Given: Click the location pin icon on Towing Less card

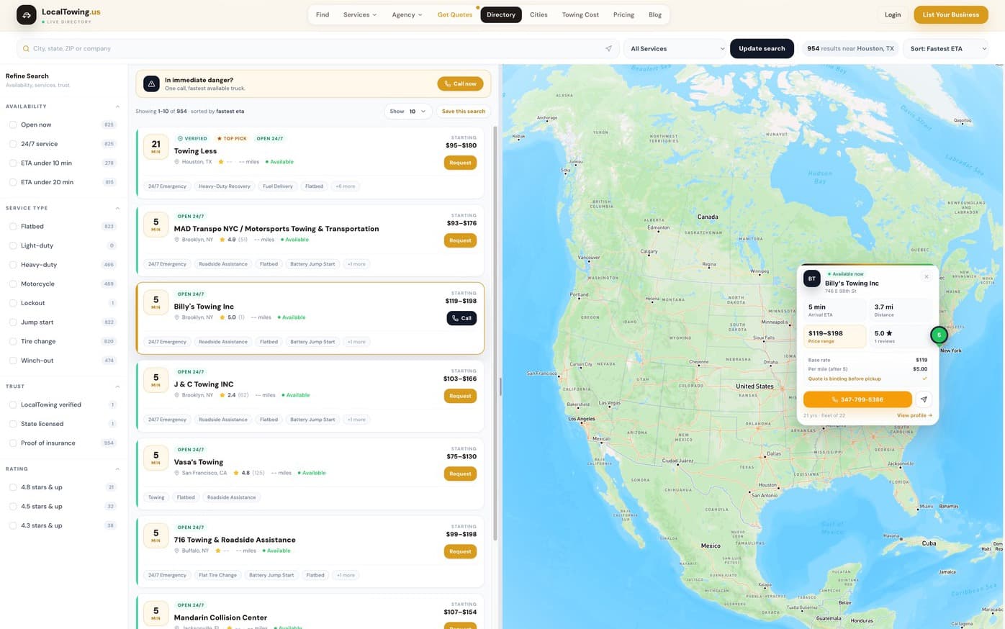Looking at the screenshot, I should point(176,162).
